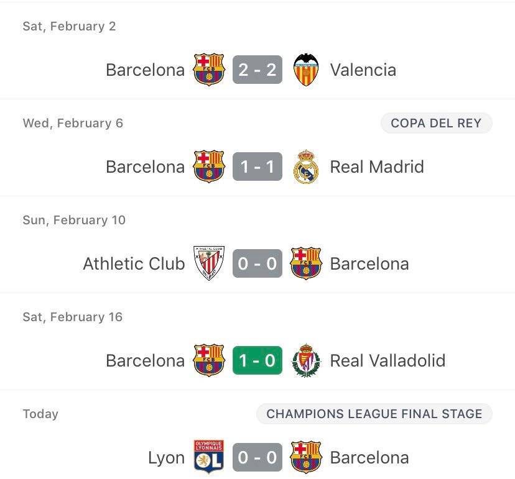Viewport: 515px width, 479px height.
Task: Open the 1 - 1 Copa del Rey score
Action: (x=257, y=167)
